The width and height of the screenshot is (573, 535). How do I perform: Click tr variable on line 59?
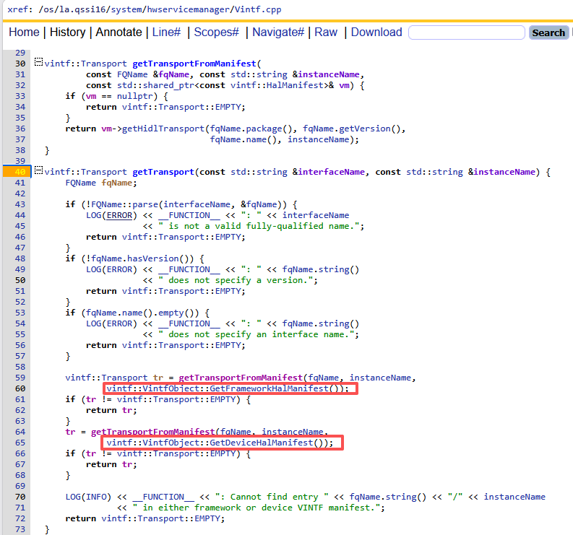[x=158, y=378]
